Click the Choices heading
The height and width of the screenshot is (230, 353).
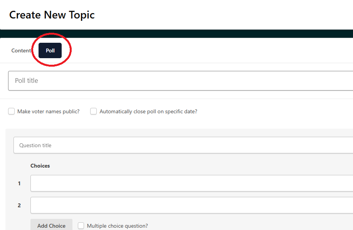[40, 166]
